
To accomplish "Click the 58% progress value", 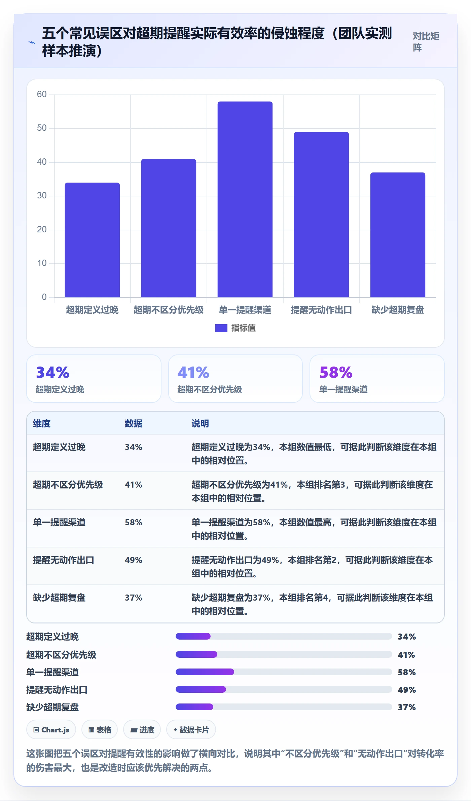I will pyautogui.click(x=407, y=672).
